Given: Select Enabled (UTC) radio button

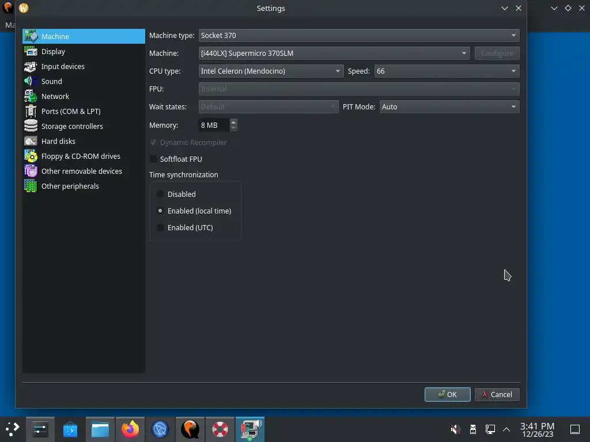Looking at the screenshot, I should pos(160,227).
